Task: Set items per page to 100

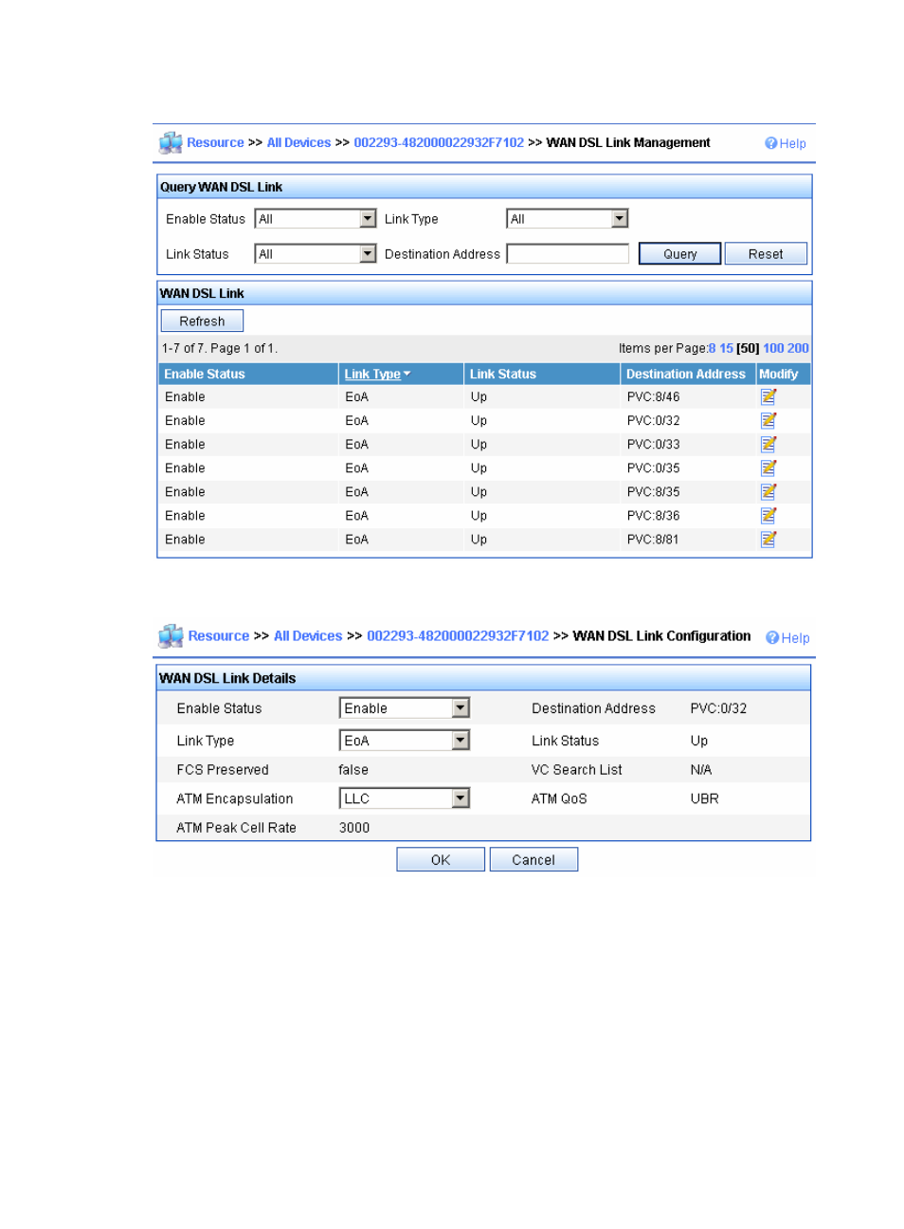Action: click(773, 348)
